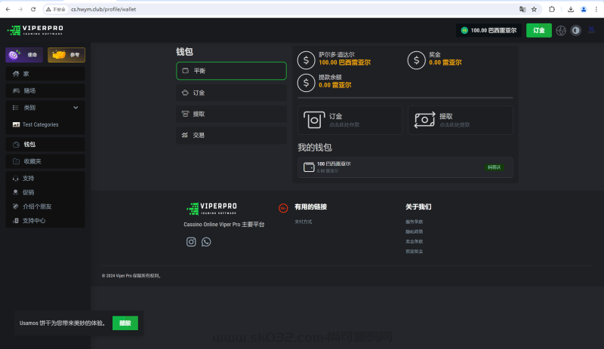Click the ViperPro logo in header
Image resolution: width=604 pixels, height=349 pixels.
[x=35, y=30]
